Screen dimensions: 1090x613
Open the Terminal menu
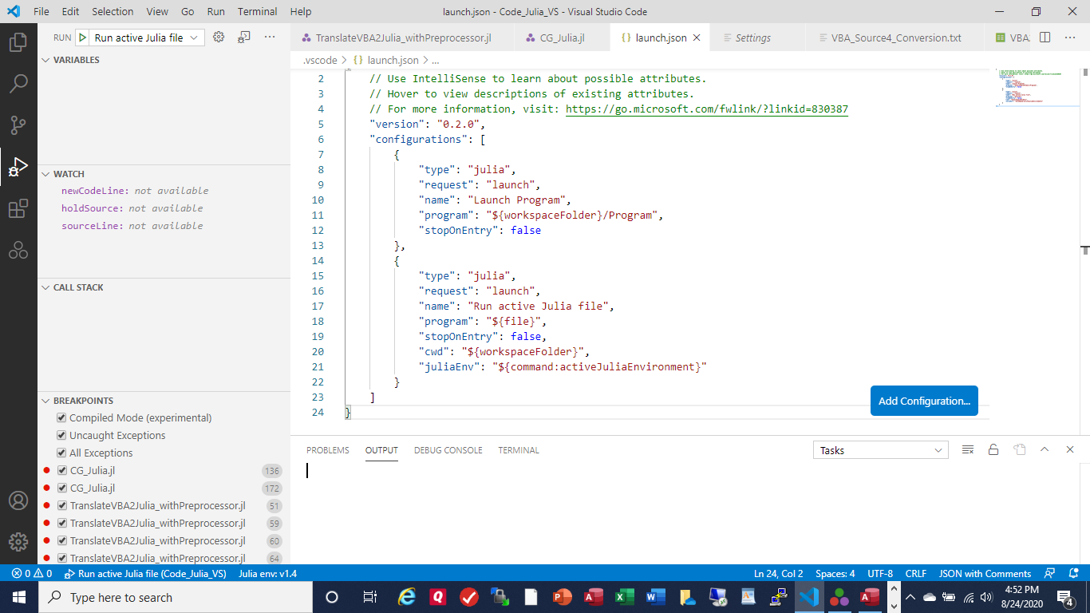tap(257, 11)
